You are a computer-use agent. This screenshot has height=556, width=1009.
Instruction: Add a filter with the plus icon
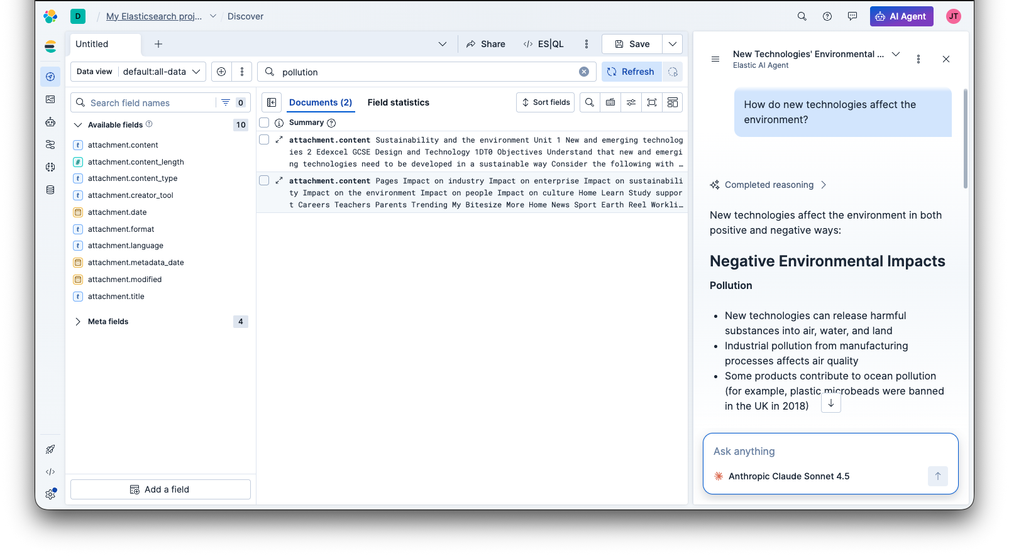click(x=221, y=72)
